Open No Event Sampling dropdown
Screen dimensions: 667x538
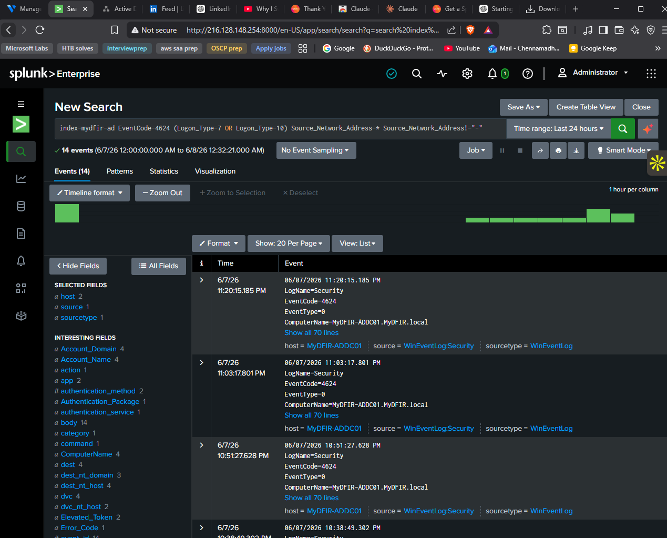coord(316,150)
